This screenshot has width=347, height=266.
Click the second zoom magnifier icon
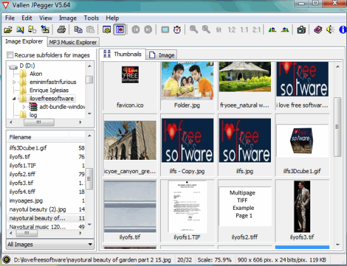(206, 29)
